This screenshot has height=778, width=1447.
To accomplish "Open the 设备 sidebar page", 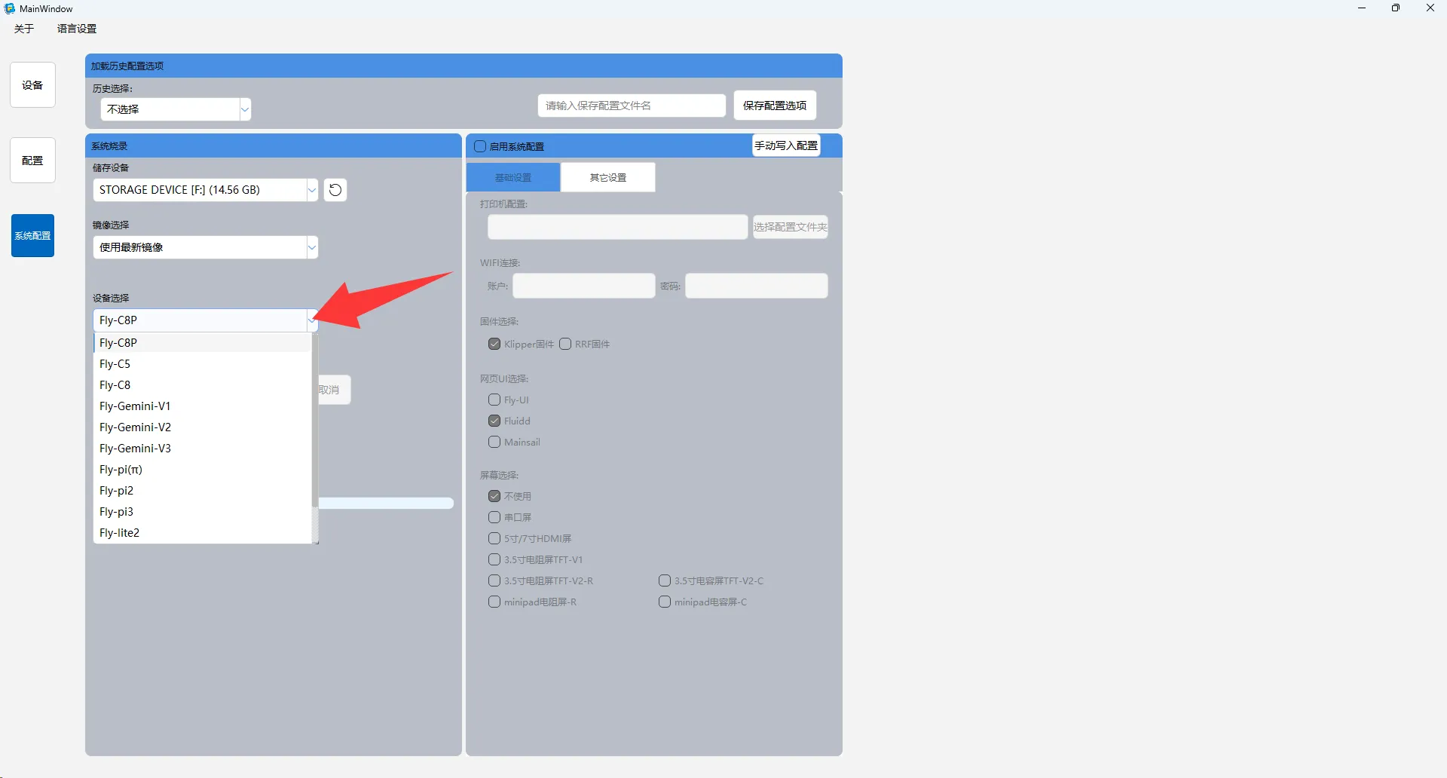I will (32, 85).
